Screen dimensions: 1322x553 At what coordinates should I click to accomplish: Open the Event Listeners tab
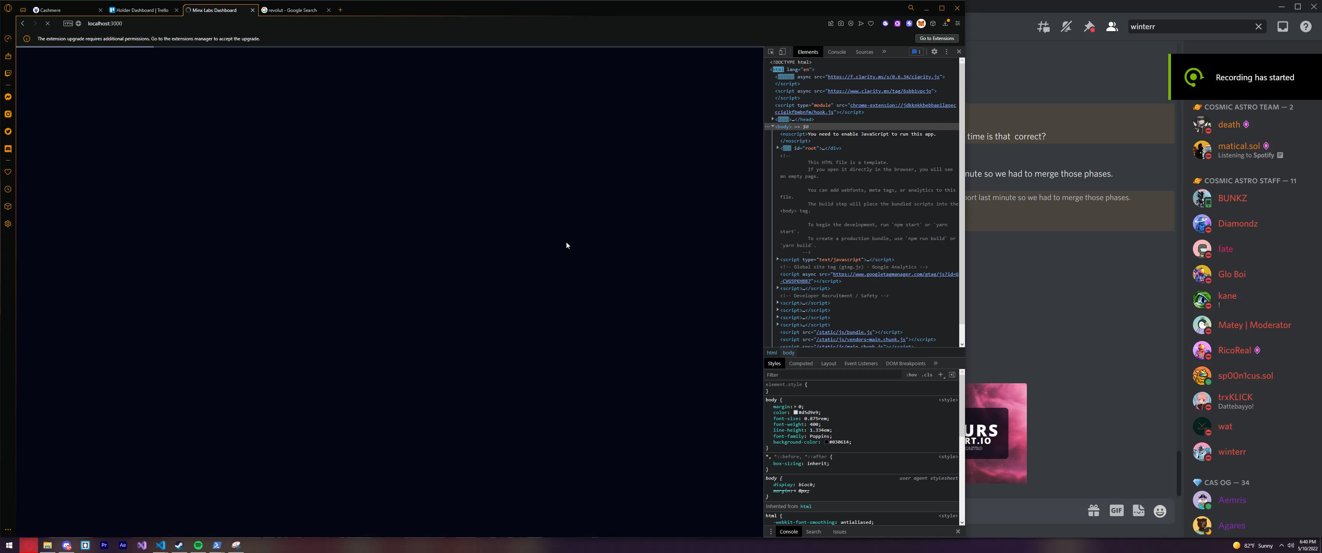click(860, 364)
